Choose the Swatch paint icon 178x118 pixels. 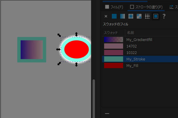point(156,16)
